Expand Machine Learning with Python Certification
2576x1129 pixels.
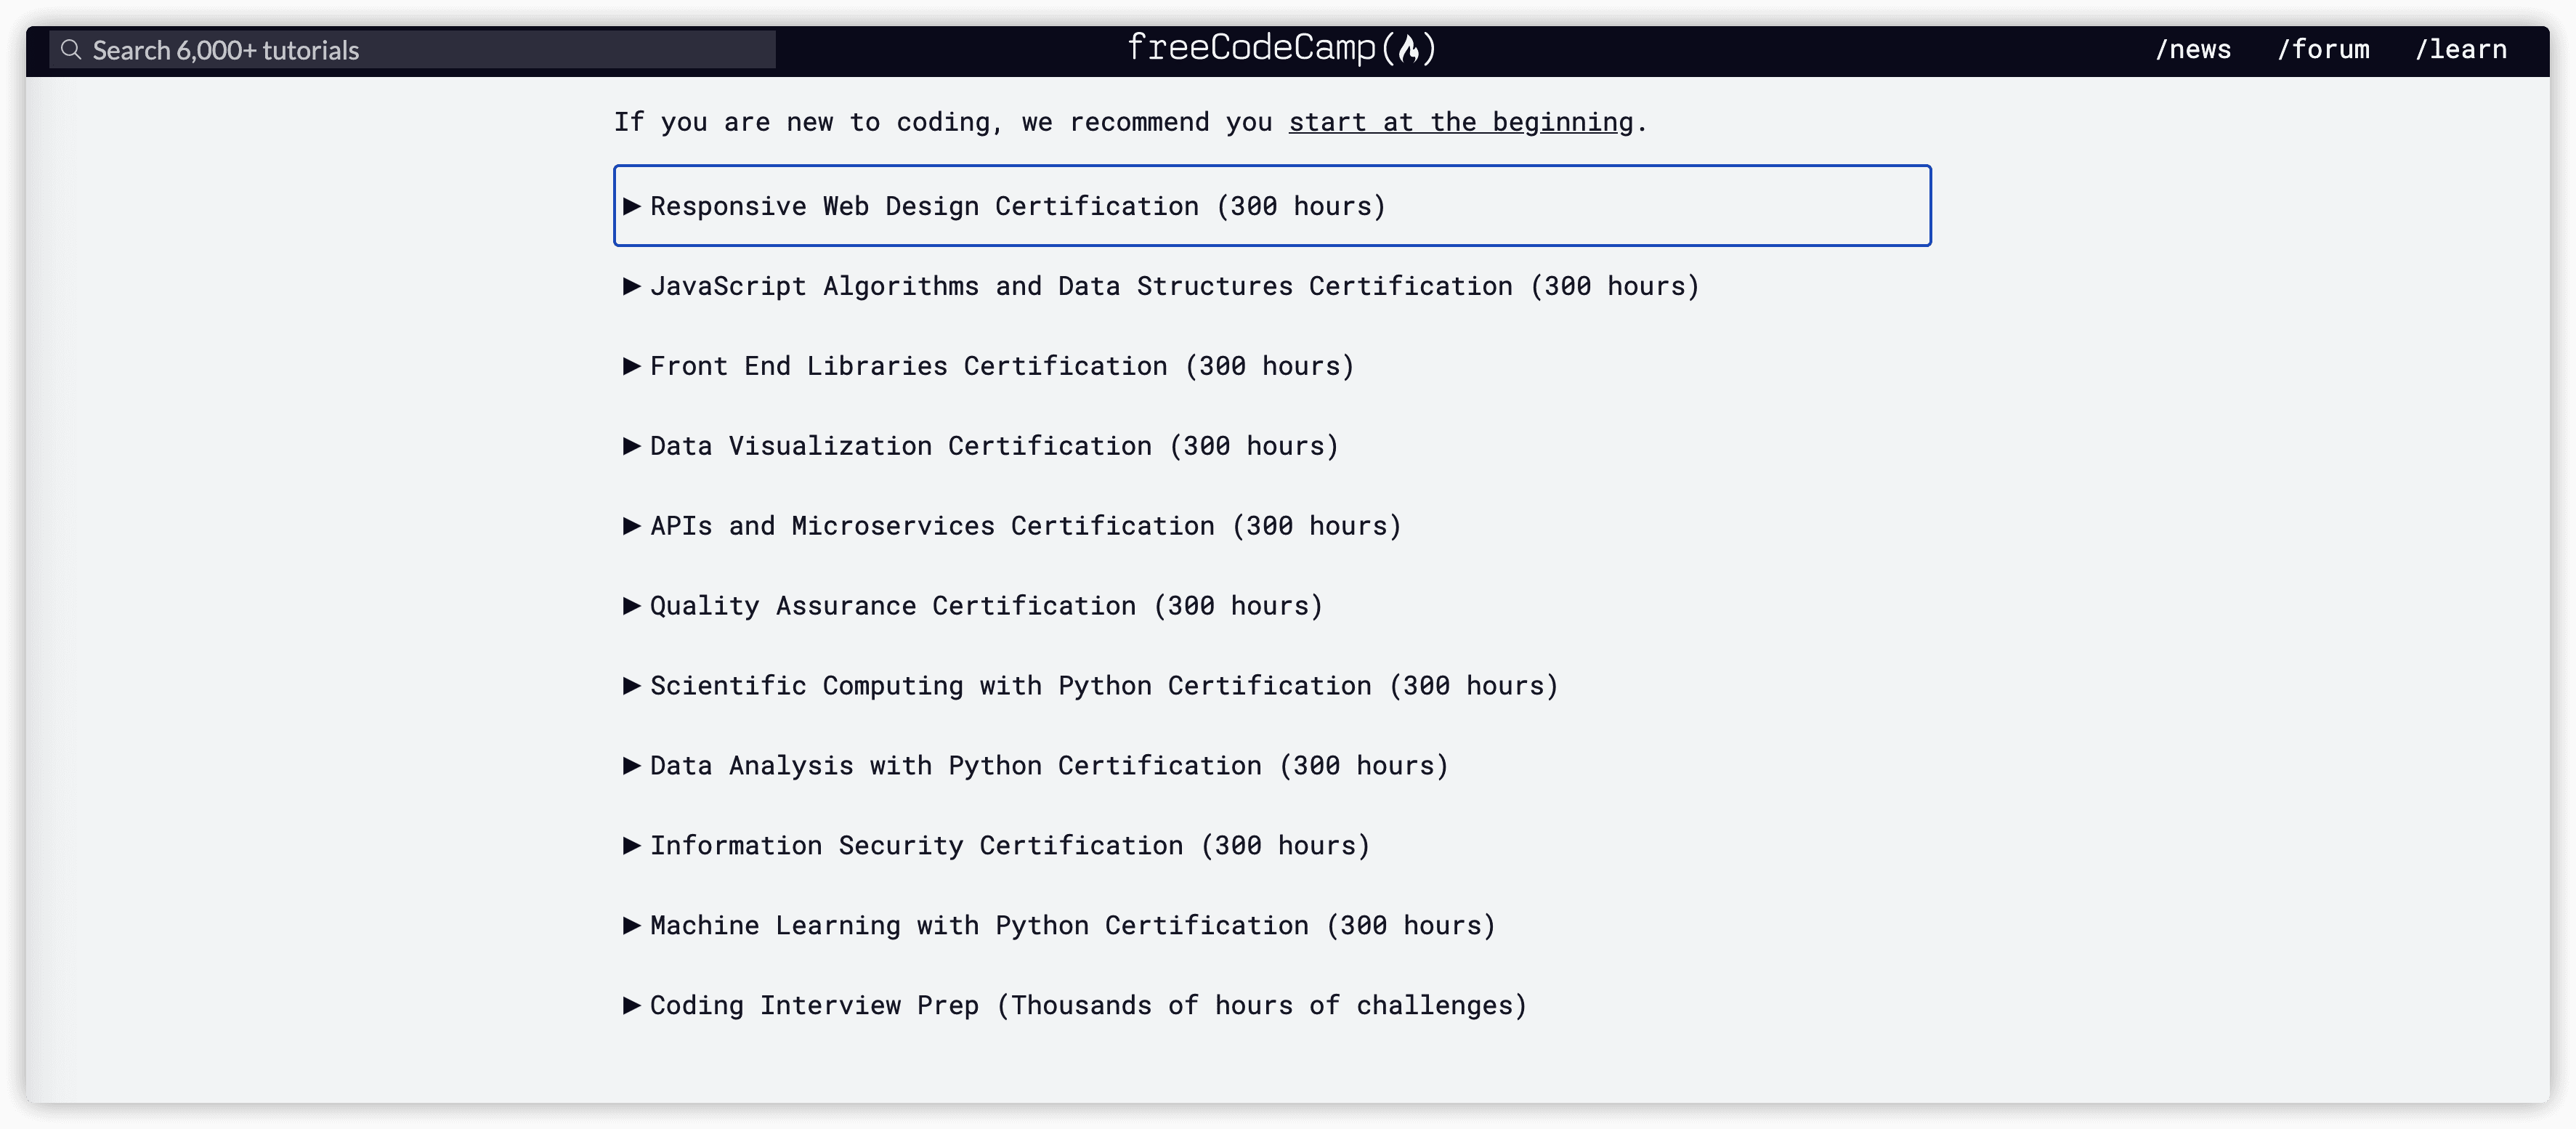(1072, 926)
